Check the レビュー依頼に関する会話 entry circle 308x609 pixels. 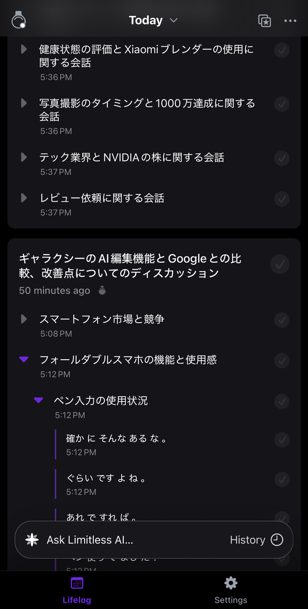(x=282, y=198)
